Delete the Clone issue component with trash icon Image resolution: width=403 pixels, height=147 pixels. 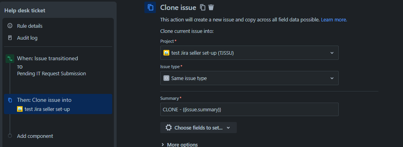pos(211,7)
